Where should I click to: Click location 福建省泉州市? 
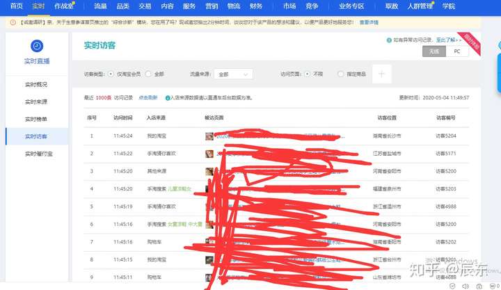(x=387, y=189)
